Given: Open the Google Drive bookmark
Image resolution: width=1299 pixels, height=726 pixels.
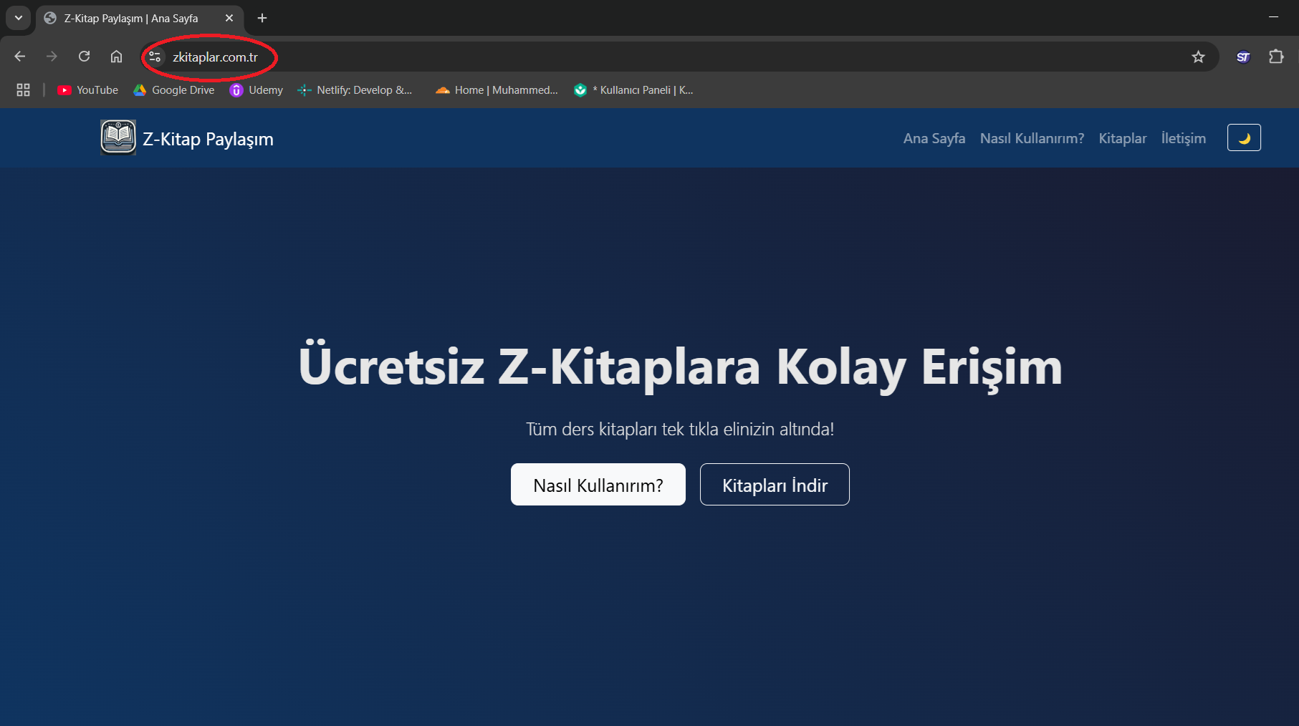Looking at the screenshot, I should click(174, 90).
